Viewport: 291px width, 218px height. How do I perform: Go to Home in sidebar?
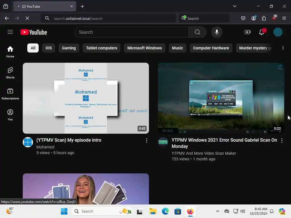point(10,52)
